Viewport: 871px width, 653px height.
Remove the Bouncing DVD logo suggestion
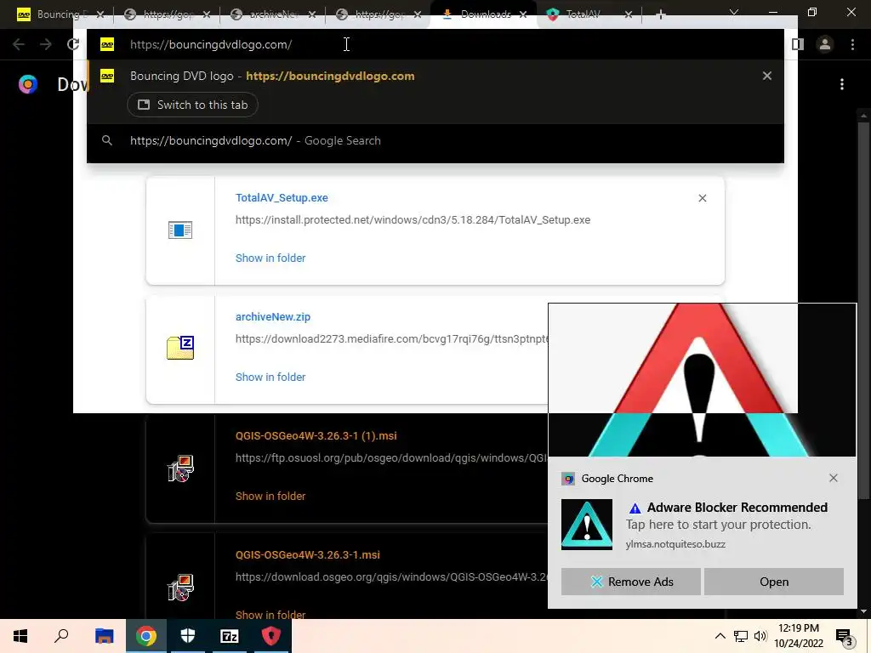click(767, 76)
